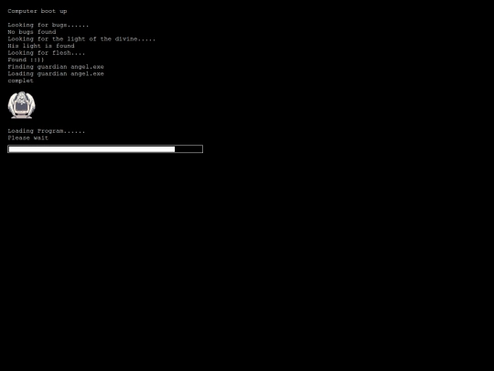Click the 'Looking for flesh....' line
The image size is (494, 371).
click(47, 53)
